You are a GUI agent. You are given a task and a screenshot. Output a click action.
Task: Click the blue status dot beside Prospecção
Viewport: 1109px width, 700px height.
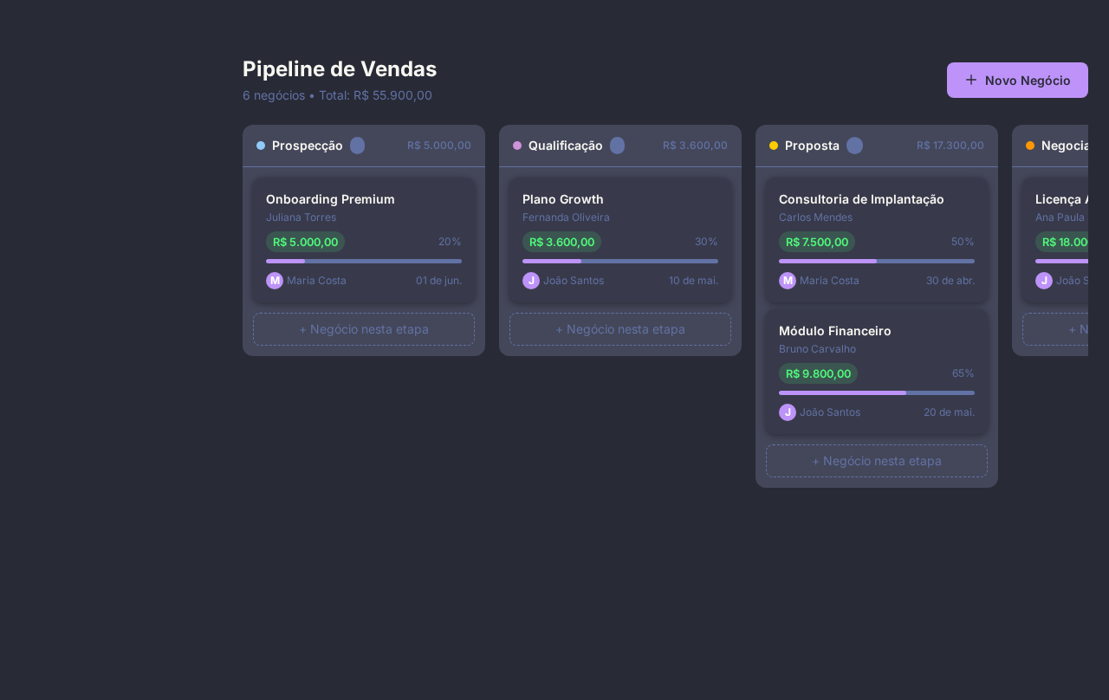[x=260, y=146]
